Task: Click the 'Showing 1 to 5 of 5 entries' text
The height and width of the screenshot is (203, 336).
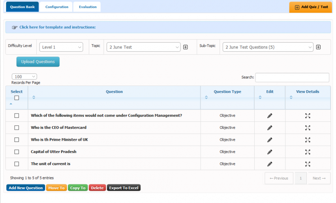Action: 32,178
